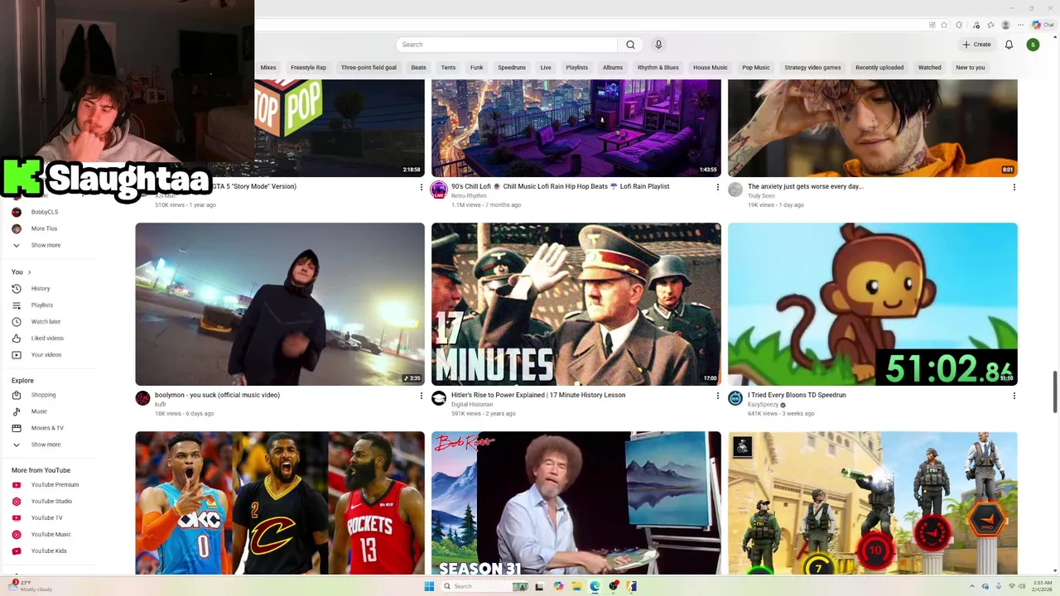Viewport: 1060px width, 596px height.
Task: Open options menu for anxiety gets worse video
Action: [x=1014, y=187]
